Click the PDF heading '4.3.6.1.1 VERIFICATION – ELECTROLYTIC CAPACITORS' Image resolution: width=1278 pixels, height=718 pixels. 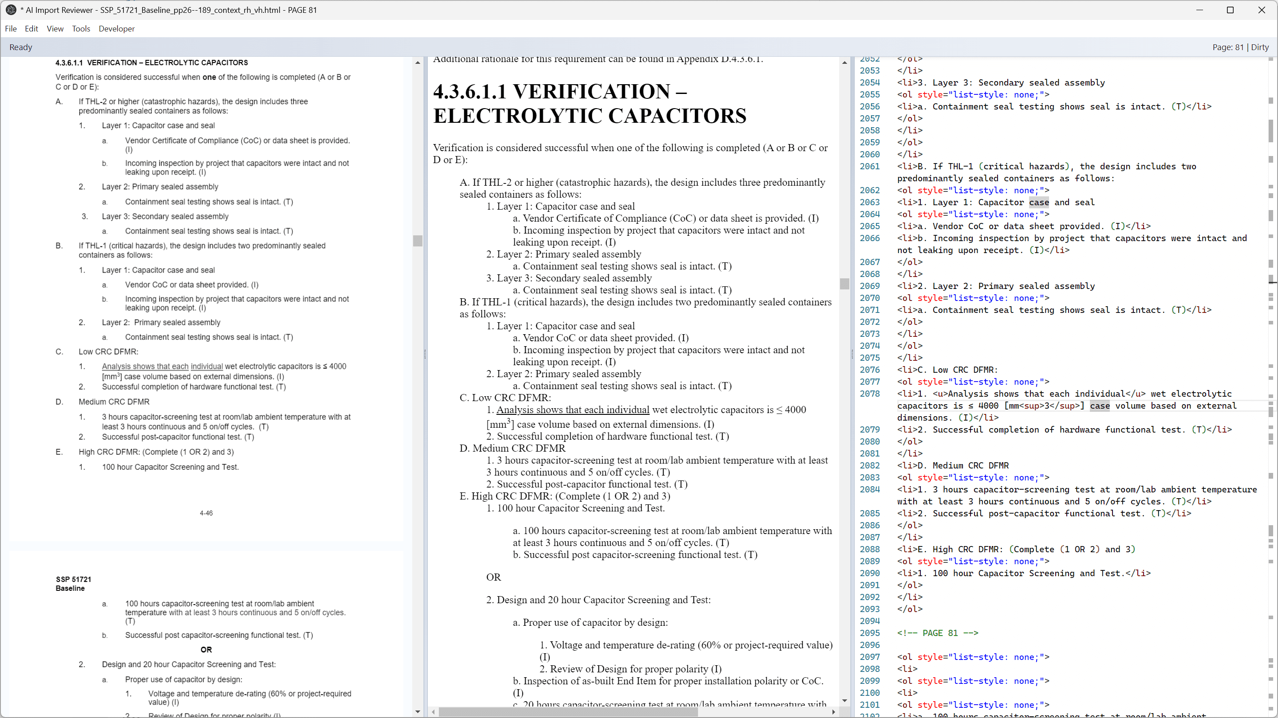[x=151, y=62]
